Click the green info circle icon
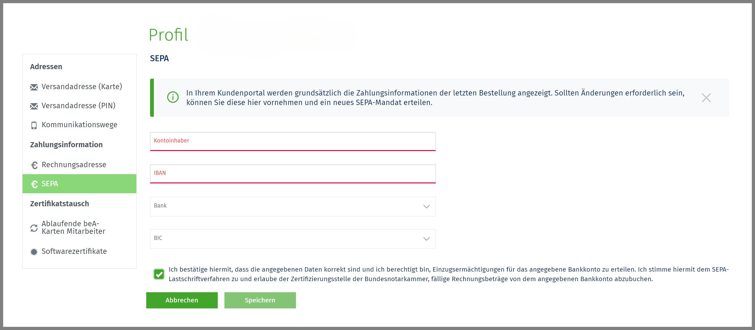 (173, 97)
